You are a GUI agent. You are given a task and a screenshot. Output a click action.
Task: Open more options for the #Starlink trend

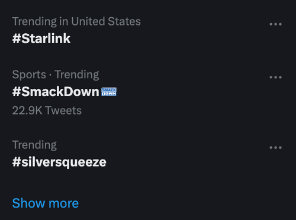click(x=275, y=24)
